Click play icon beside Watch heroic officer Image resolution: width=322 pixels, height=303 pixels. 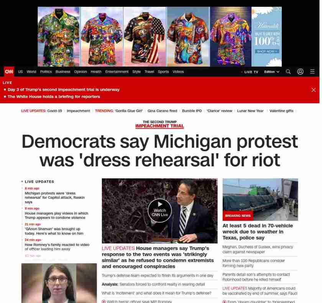coord(104,301)
